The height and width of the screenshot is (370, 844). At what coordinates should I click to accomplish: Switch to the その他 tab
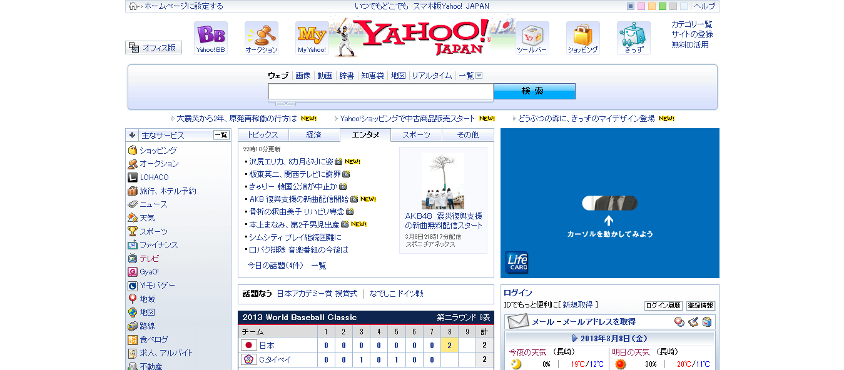(468, 135)
